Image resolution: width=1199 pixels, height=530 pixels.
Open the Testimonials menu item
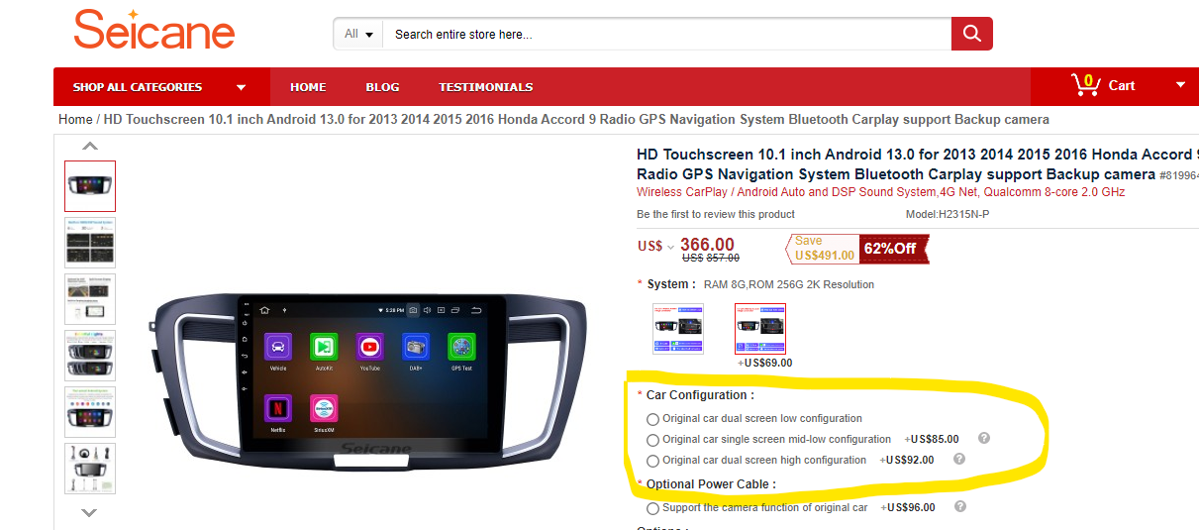click(486, 87)
